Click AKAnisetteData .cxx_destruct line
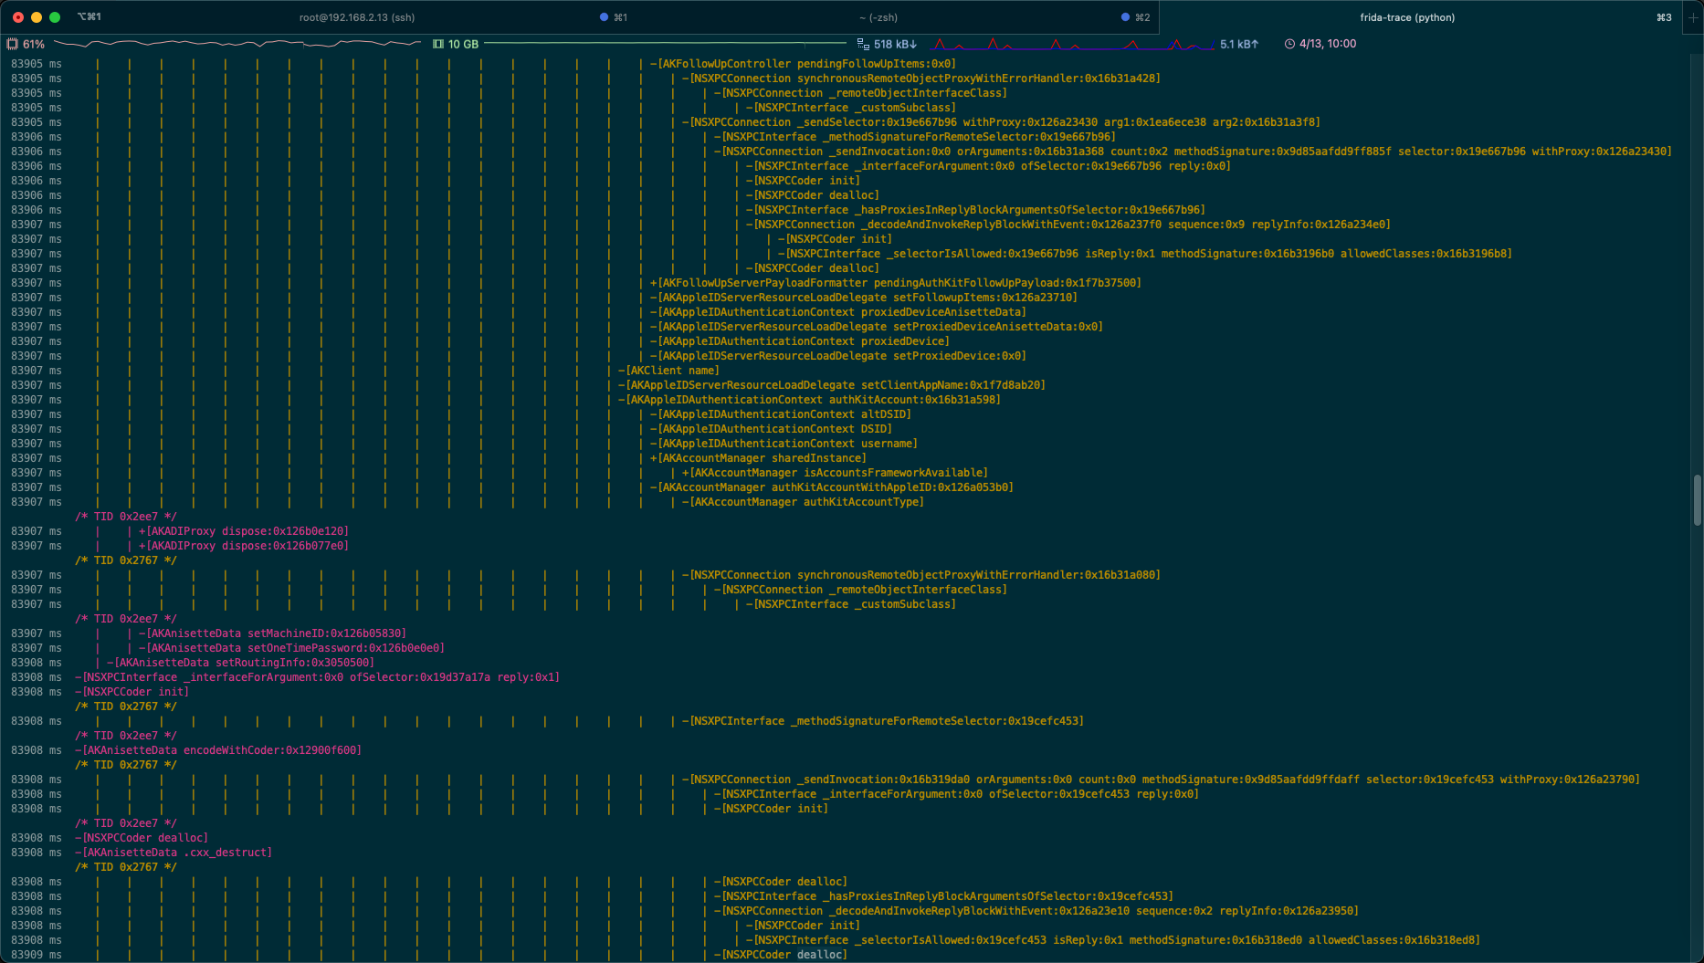The image size is (1704, 963). click(x=174, y=853)
